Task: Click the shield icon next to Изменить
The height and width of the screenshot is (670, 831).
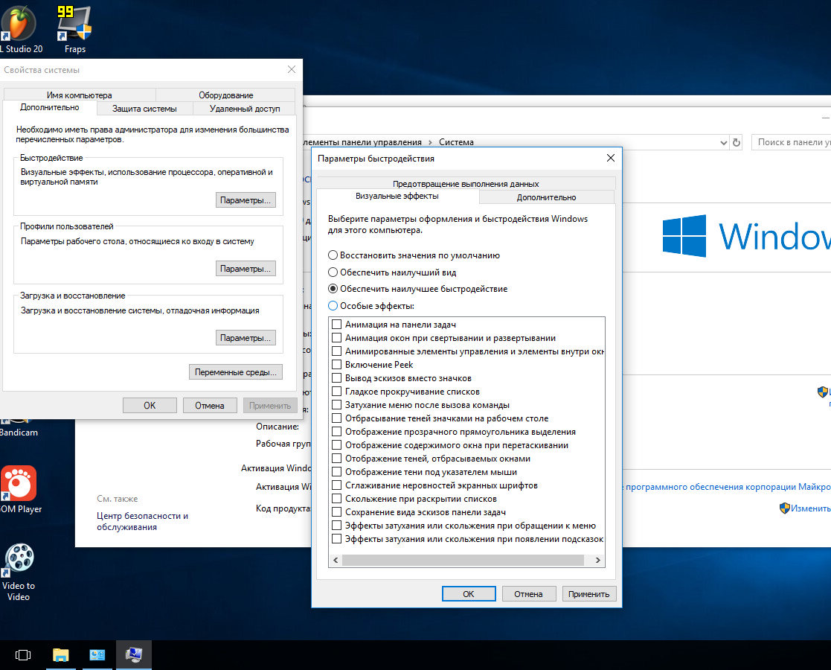Action: pos(784,508)
